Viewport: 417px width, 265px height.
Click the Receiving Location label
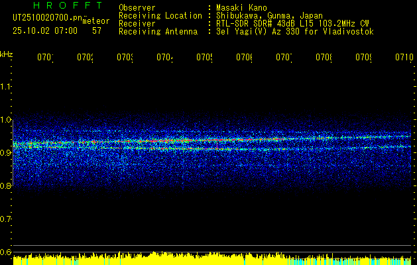(160, 16)
